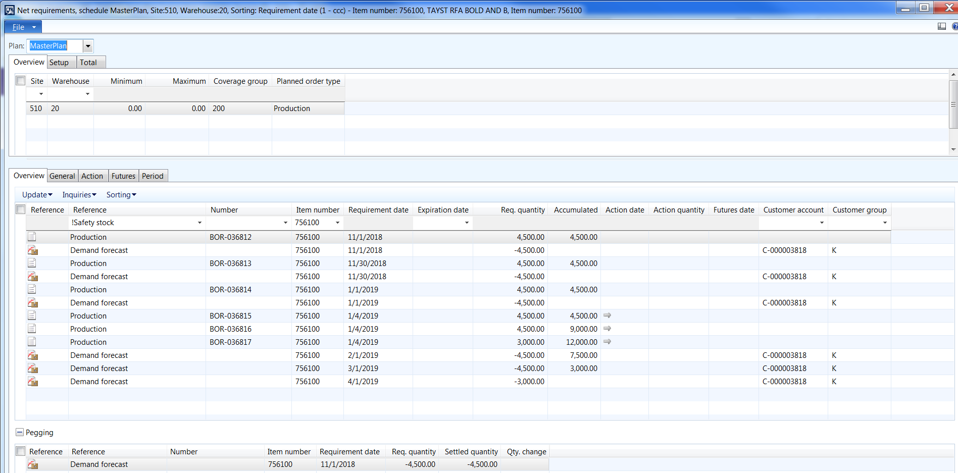Image resolution: width=958 pixels, height=473 pixels.
Task: Click the application icon in title bar
Action: coord(9,10)
